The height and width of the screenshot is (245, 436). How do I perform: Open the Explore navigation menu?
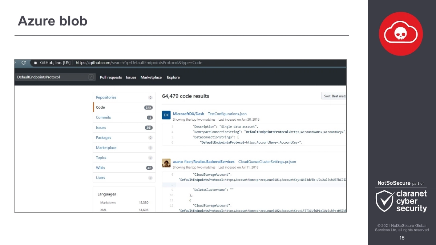click(x=173, y=77)
